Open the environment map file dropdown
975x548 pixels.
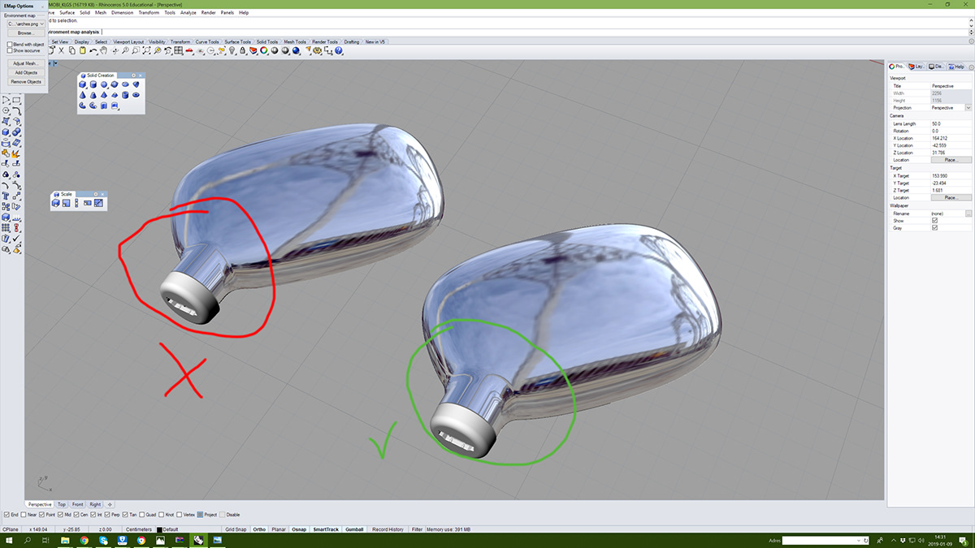42,24
